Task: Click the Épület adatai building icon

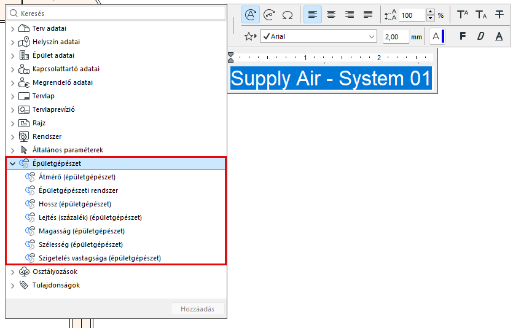Action: 24,55
